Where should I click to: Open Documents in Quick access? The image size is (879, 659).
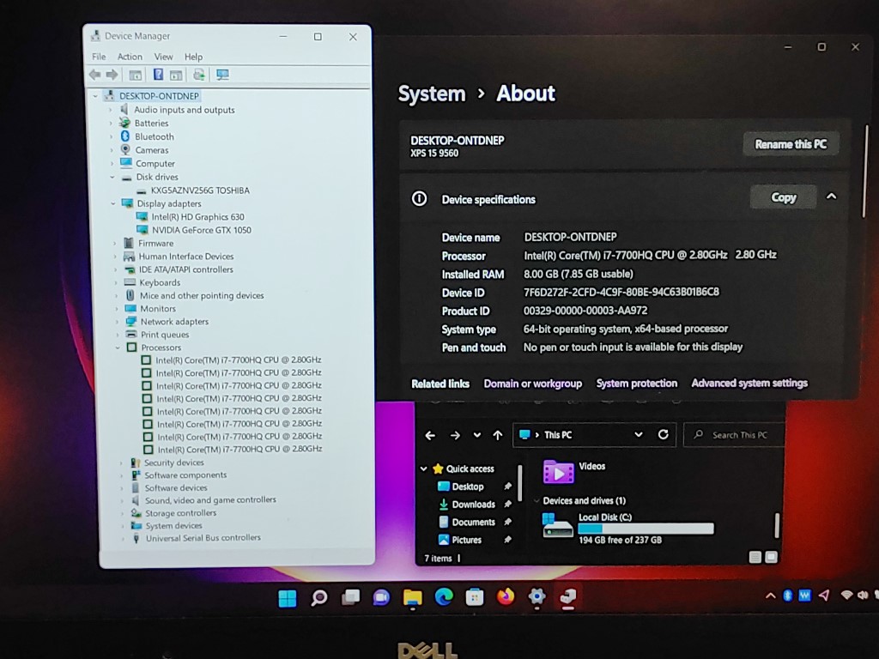tap(473, 523)
